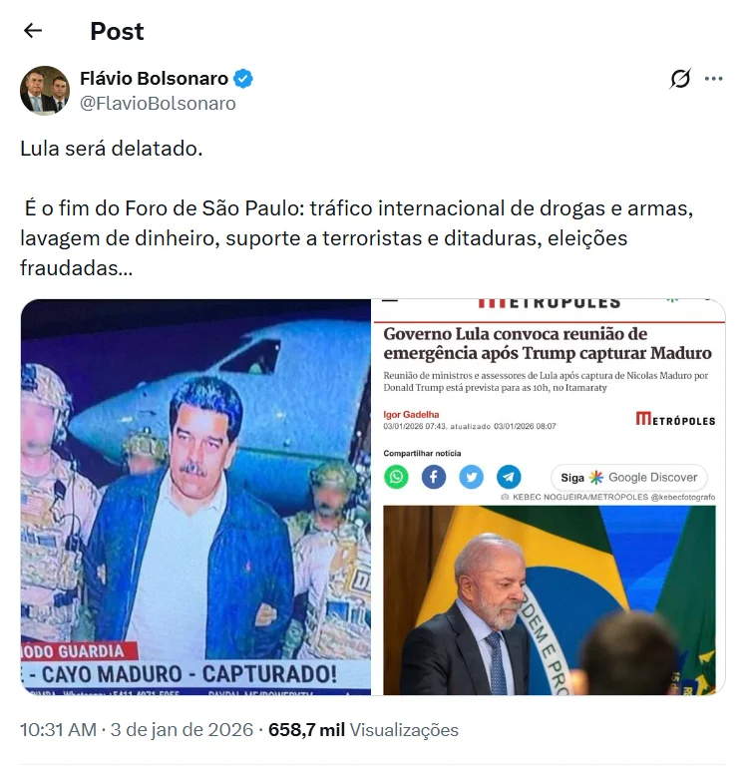Click the post timestamp 10:31 AM
745x767 pixels.
click(x=58, y=730)
